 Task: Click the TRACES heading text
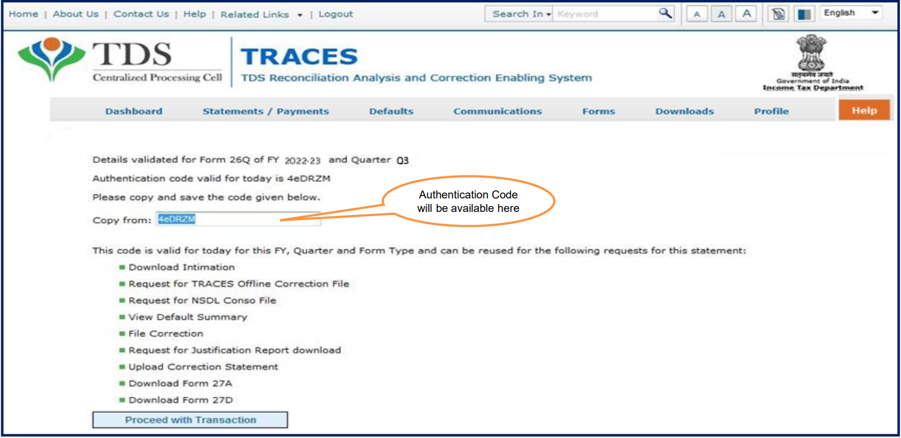[x=299, y=57]
